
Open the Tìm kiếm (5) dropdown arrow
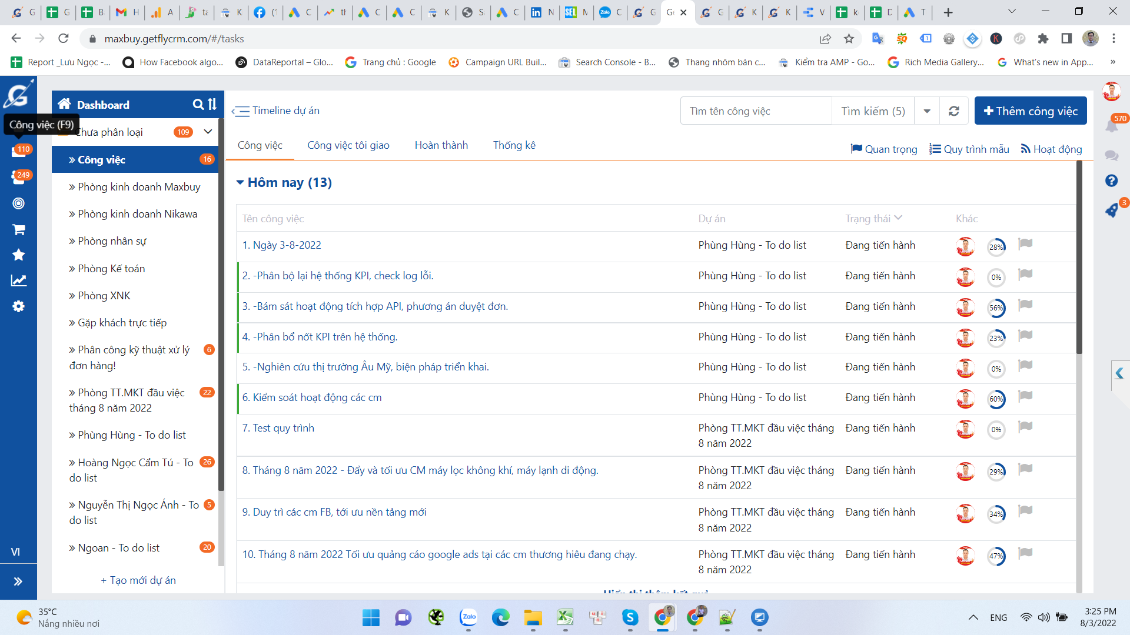(x=927, y=111)
